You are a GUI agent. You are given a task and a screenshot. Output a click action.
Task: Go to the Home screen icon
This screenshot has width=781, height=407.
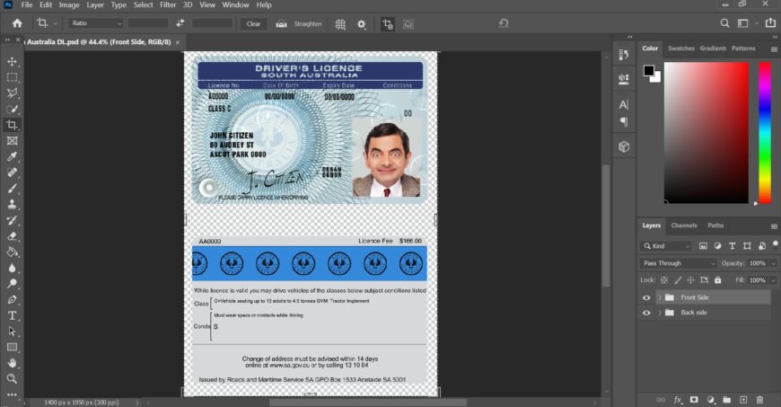click(17, 23)
